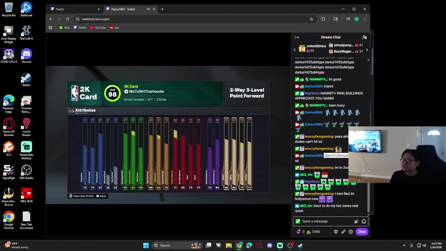Open the Recycle Bin desktop icon
This screenshot has height=251, width=446.
point(9,10)
